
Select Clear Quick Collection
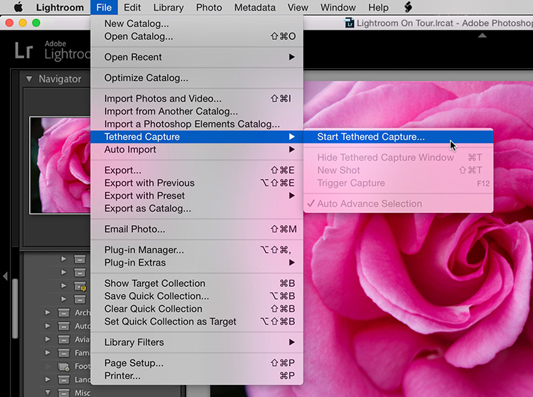click(197, 309)
